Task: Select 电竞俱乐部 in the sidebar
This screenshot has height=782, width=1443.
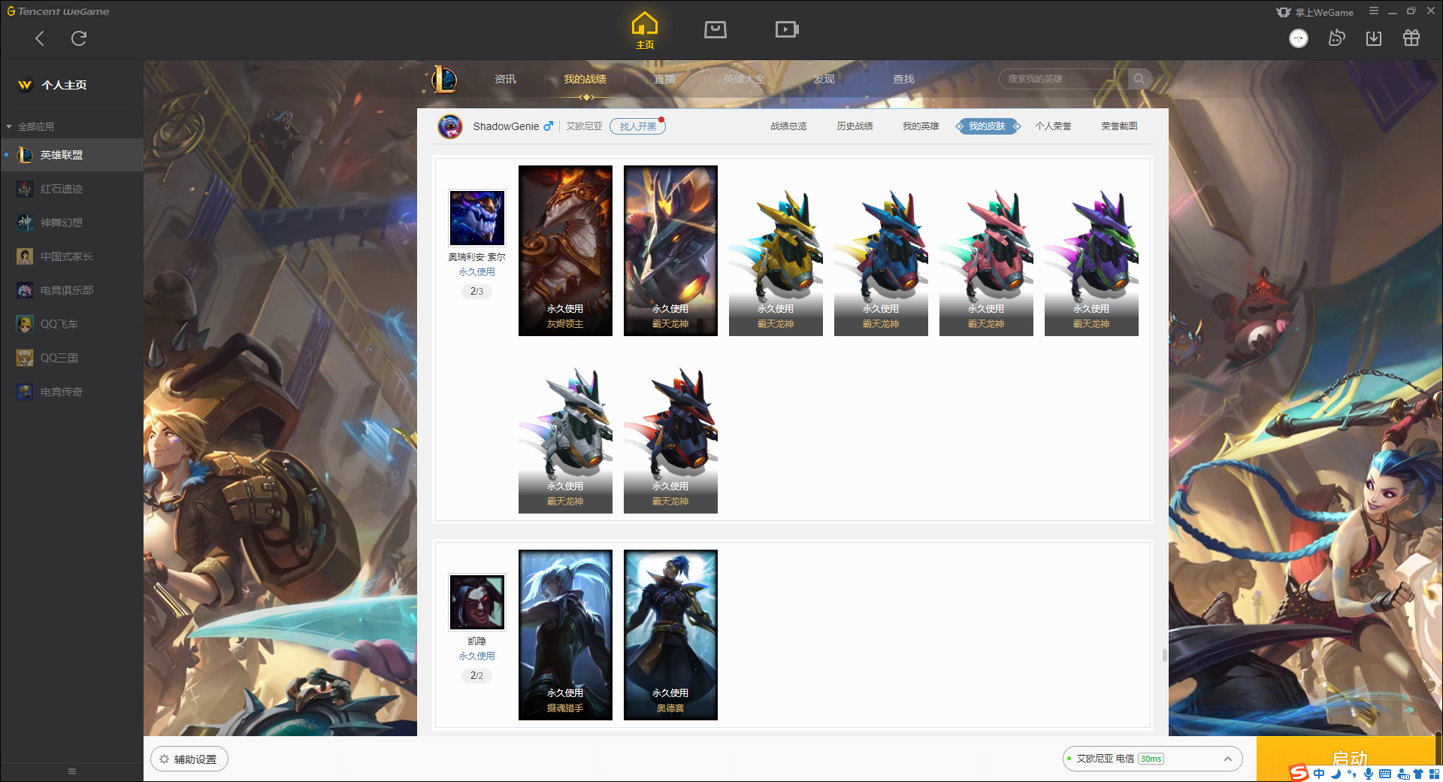Action: tap(71, 290)
